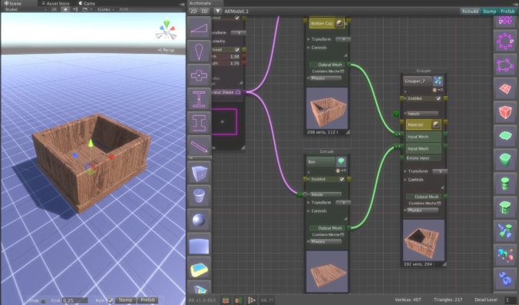Click top-right Stamp button in Archimatix
The image size is (519, 305).
(x=490, y=11)
